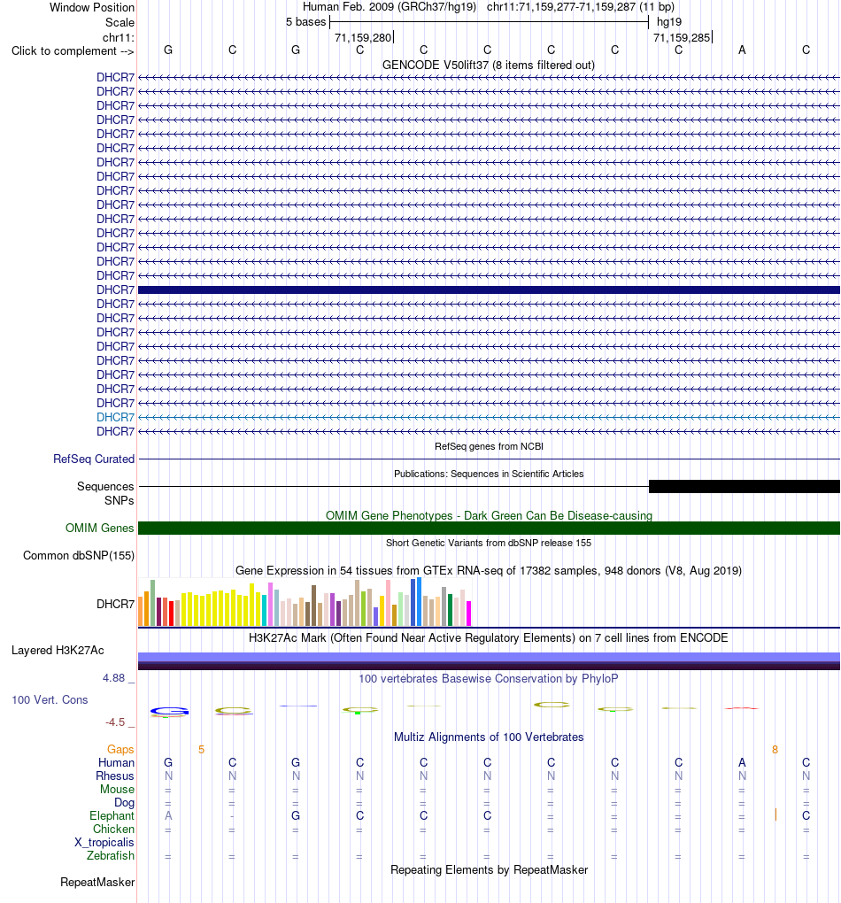Select the RepeatMasker track label
Image resolution: width=841 pixels, height=903 pixels.
coord(97,883)
